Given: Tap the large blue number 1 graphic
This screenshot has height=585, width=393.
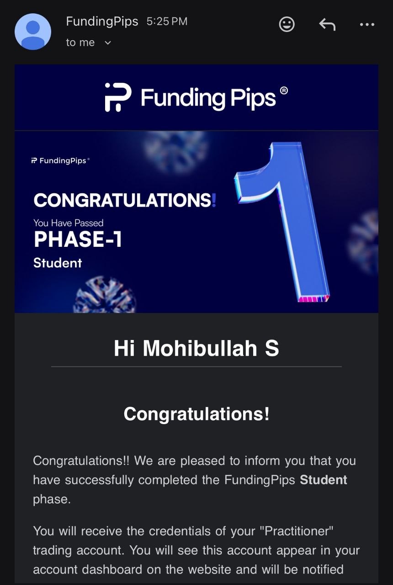Looking at the screenshot, I should pyautogui.click(x=283, y=222).
